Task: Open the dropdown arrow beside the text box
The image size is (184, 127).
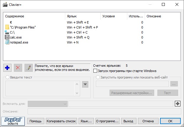Action: (x=85, y=85)
